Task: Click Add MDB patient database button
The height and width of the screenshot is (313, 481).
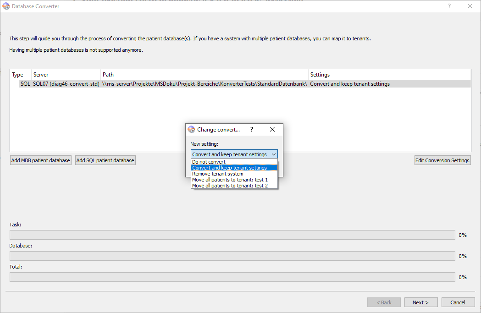Action: (x=41, y=160)
